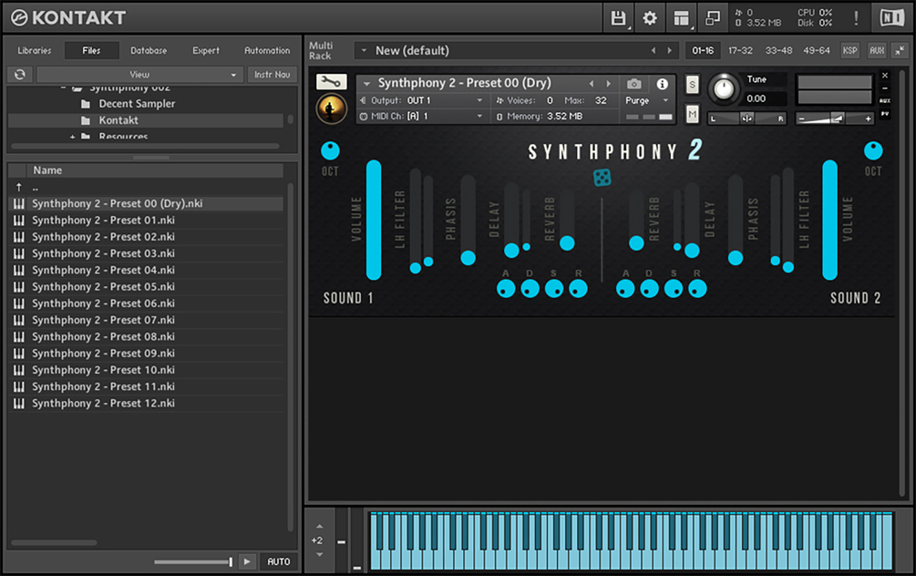Switch to Expert tab
The height and width of the screenshot is (576, 916).
click(206, 51)
